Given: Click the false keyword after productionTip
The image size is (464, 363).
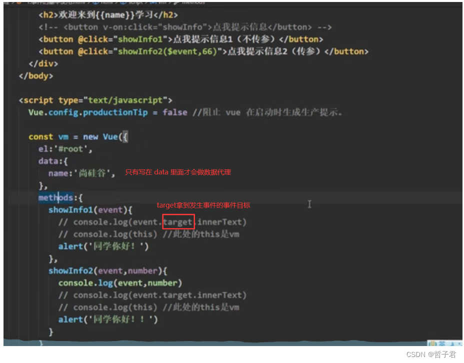Looking at the screenshot, I should [174, 112].
